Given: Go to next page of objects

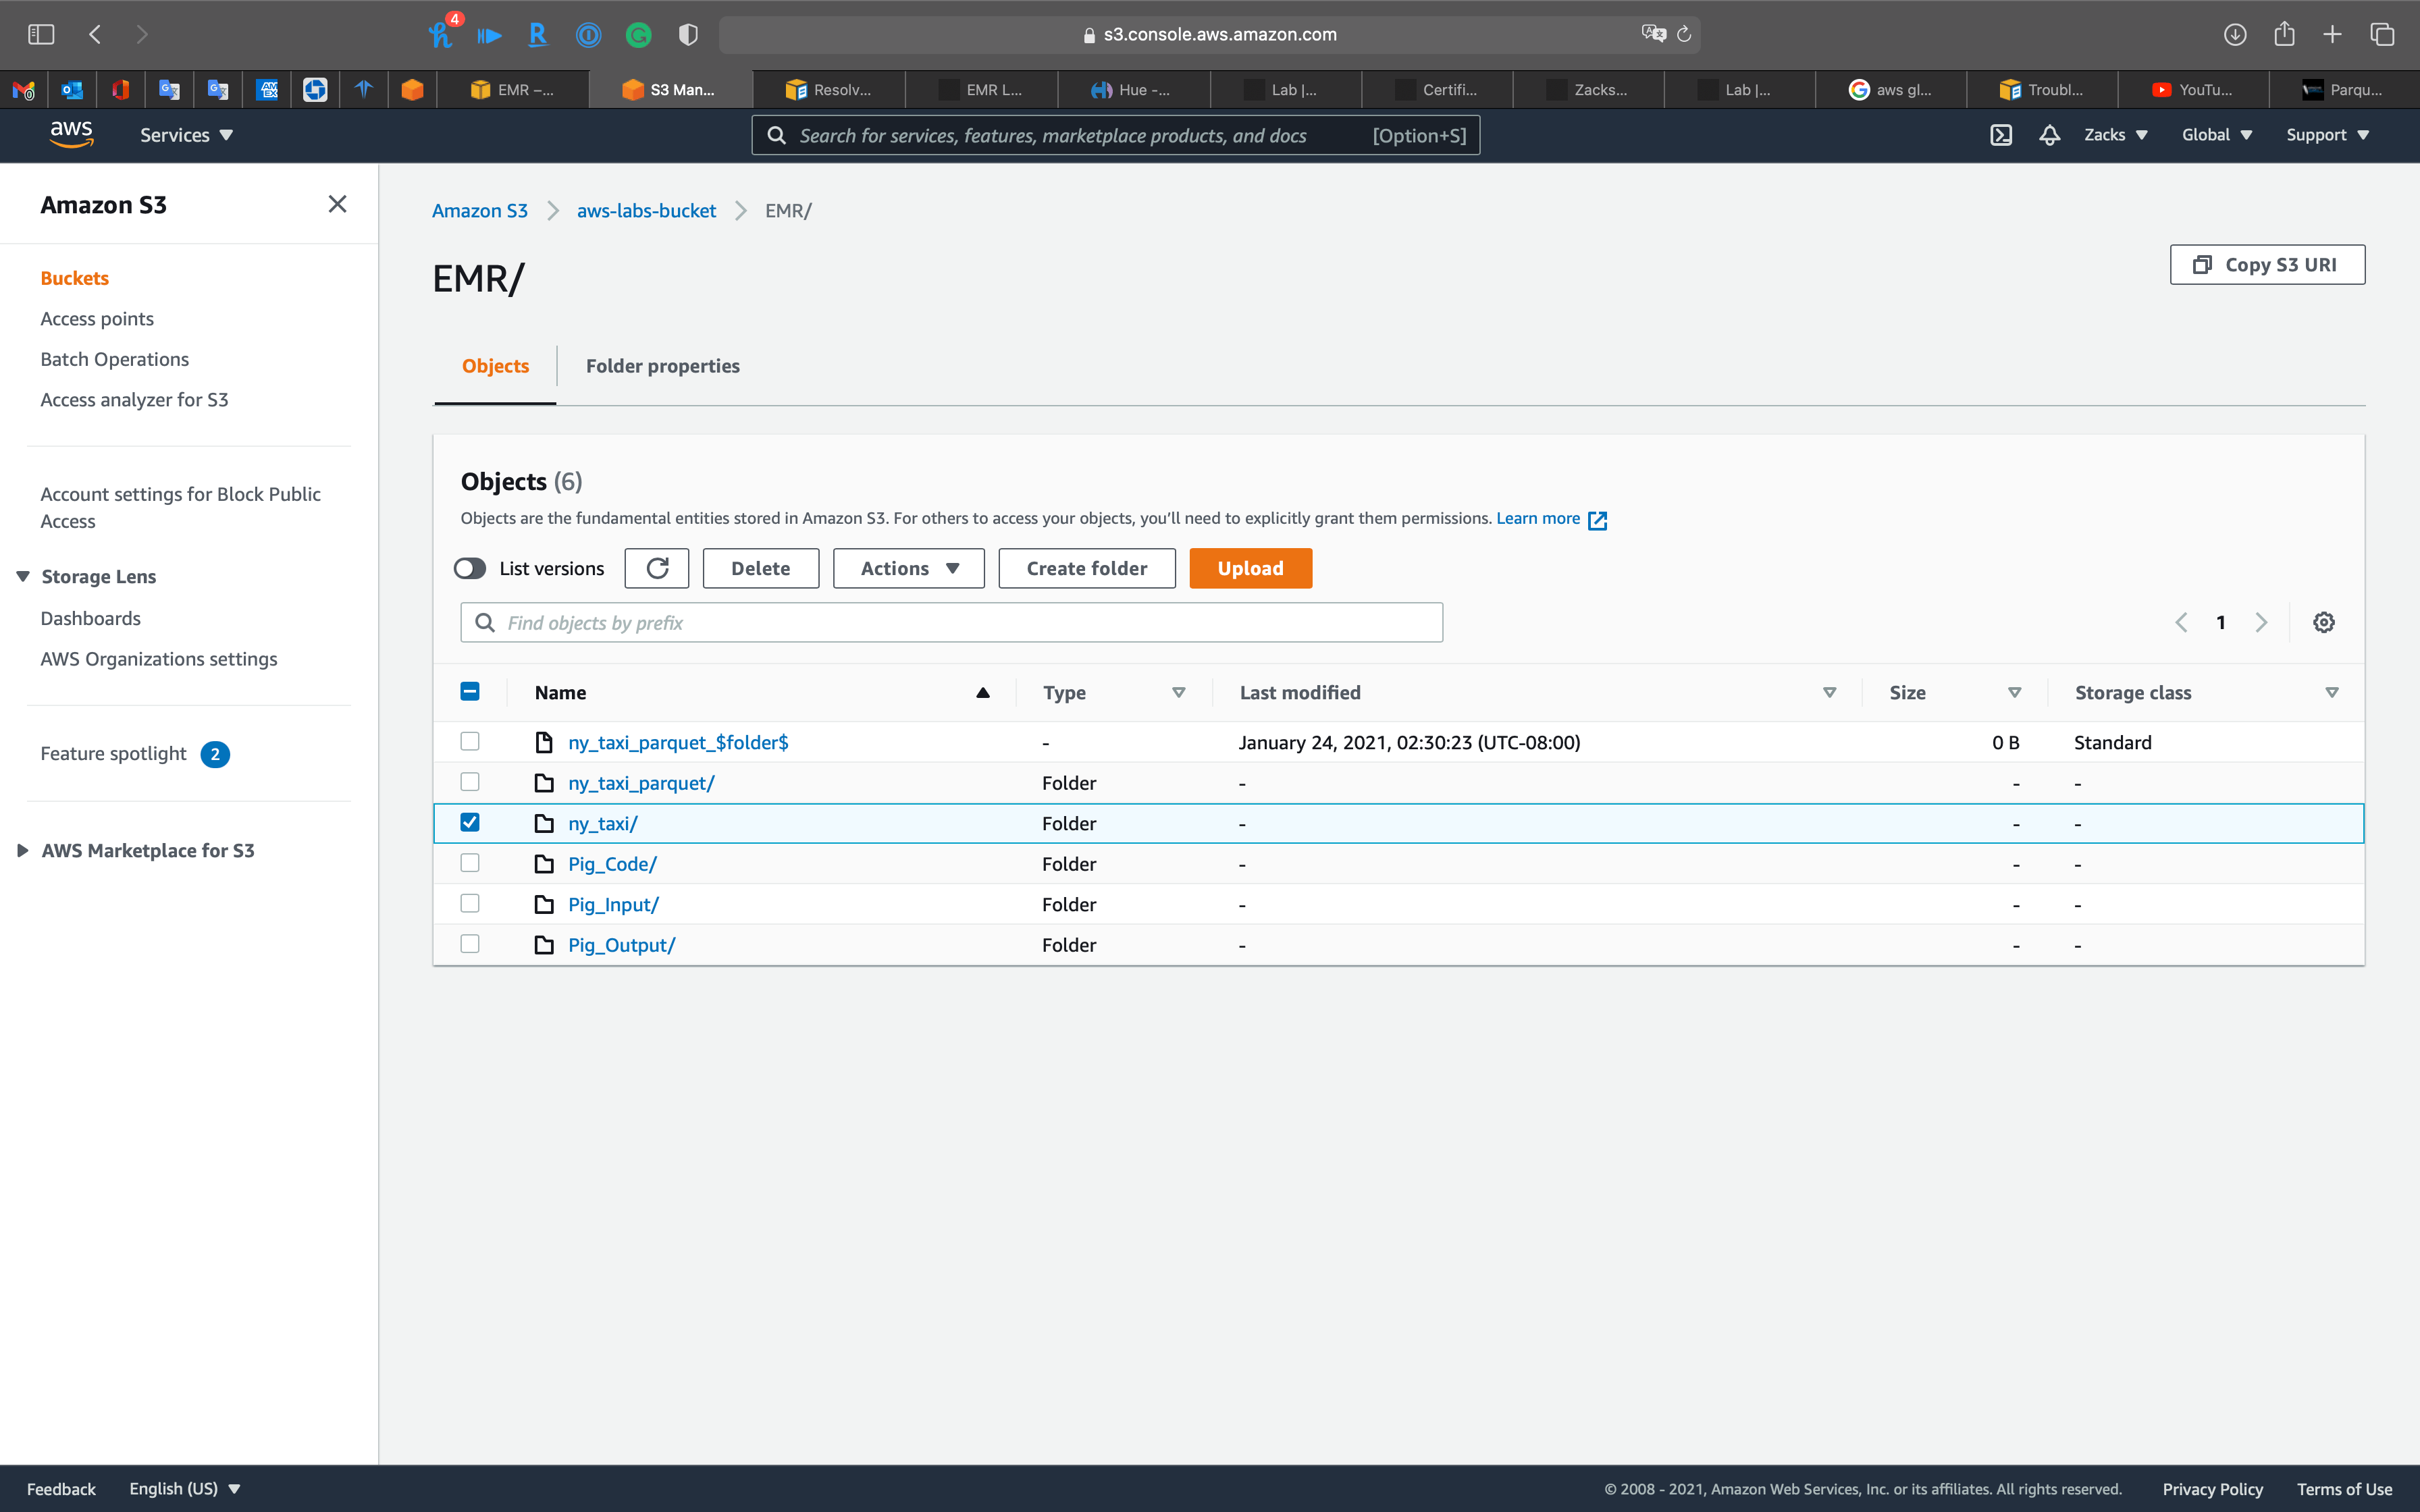Looking at the screenshot, I should click(x=2261, y=622).
